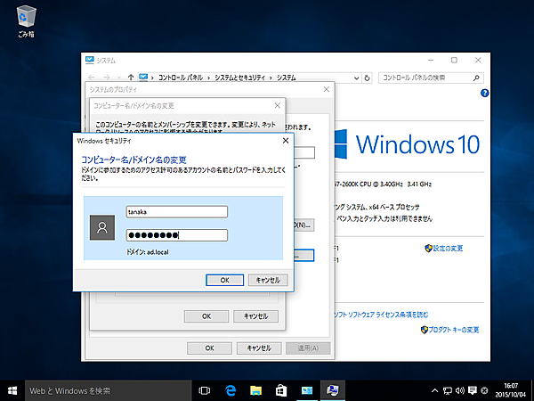Open File Explorer from the taskbar
Viewport: 534px width, 401px height.
coord(255,390)
